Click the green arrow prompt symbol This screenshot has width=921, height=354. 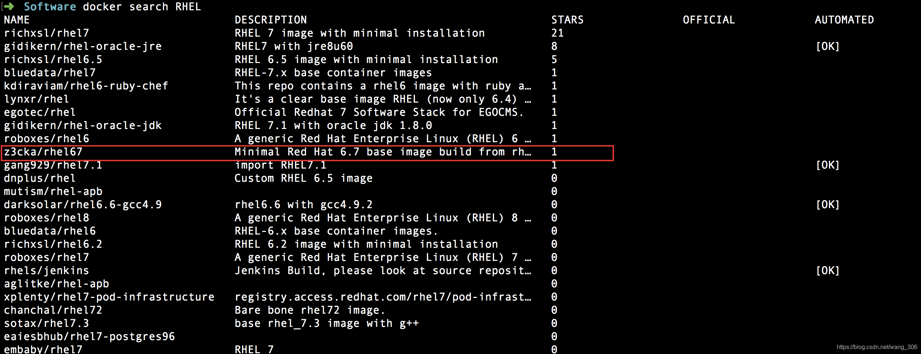coord(9,6)
